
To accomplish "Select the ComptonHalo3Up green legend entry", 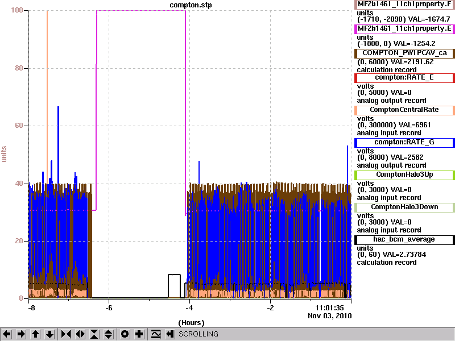I will (x=404, y=175).
